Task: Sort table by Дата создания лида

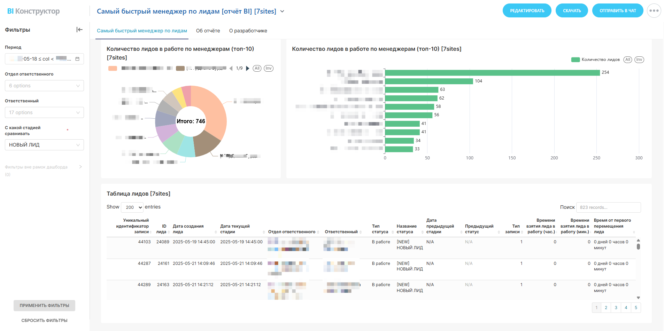Action: pyautogui.click(x=216, y=232)
